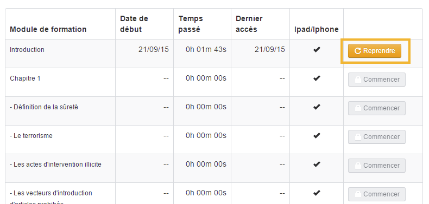429x204 pixels.
Task: Click the Ipad/Iphone checkmark for Introduction
Action: 317,50
